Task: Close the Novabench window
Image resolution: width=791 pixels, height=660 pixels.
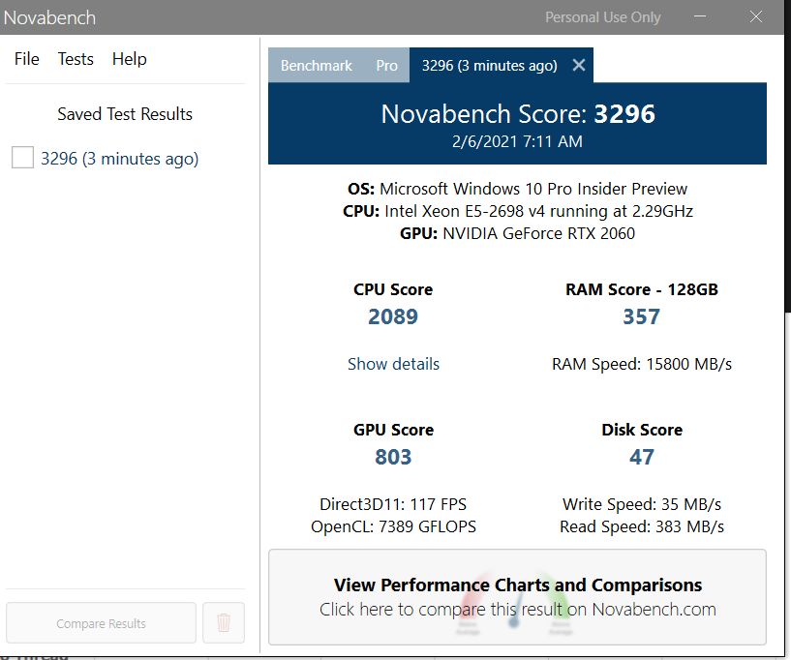Action: pyautogui.click(x=757, y=16)
